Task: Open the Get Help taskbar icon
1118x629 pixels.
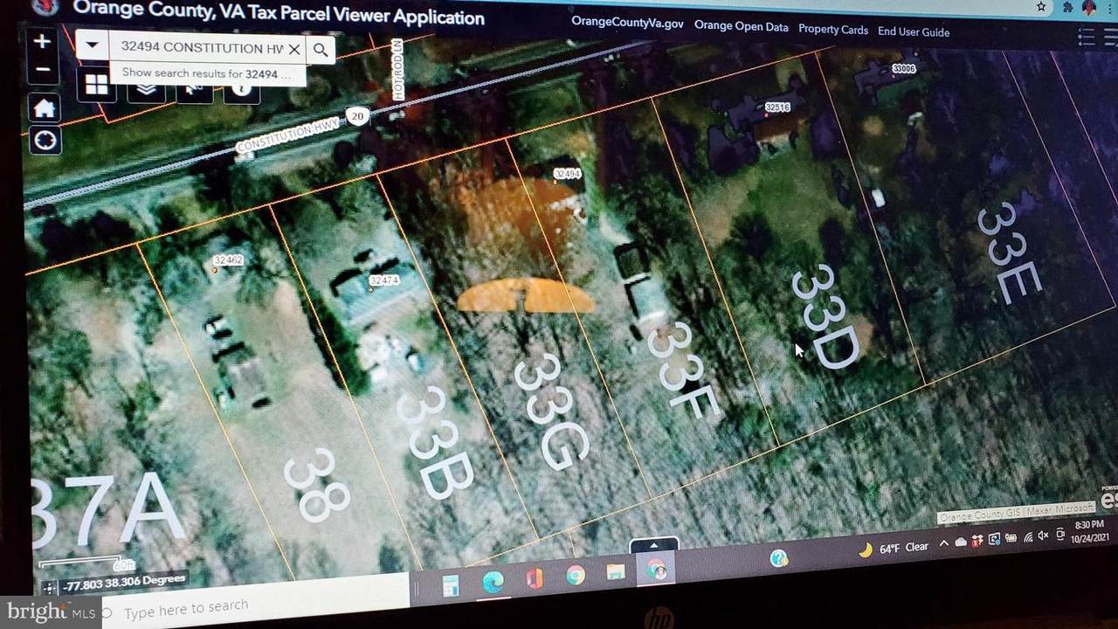Action: pyautogui.click(x=779, y=558)
